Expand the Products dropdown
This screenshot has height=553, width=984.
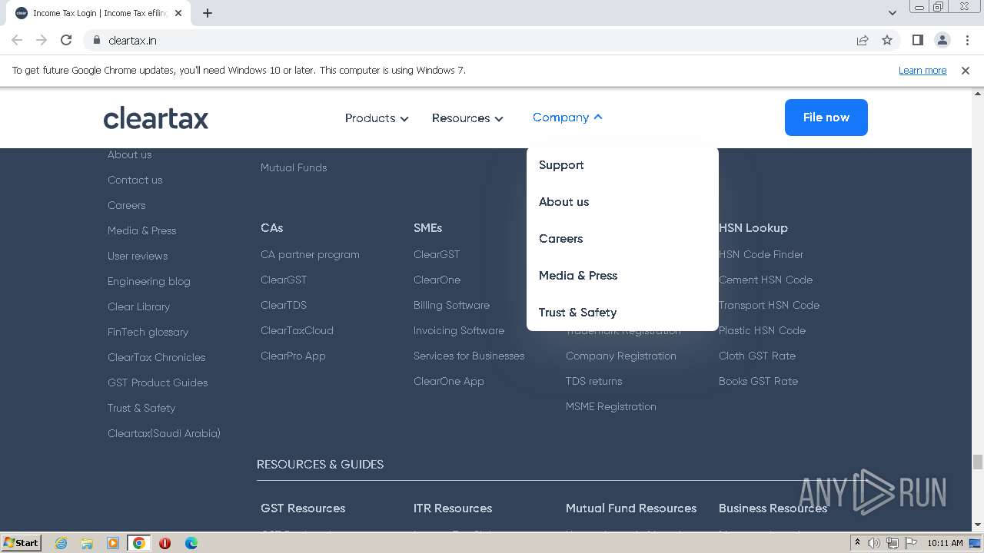[x=377, y=118]
